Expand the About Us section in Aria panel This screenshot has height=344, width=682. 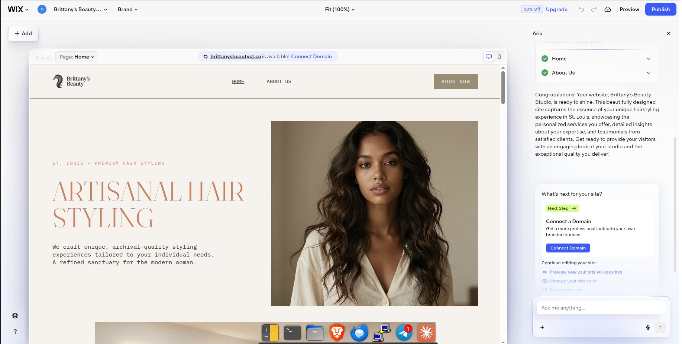point(649,73)
